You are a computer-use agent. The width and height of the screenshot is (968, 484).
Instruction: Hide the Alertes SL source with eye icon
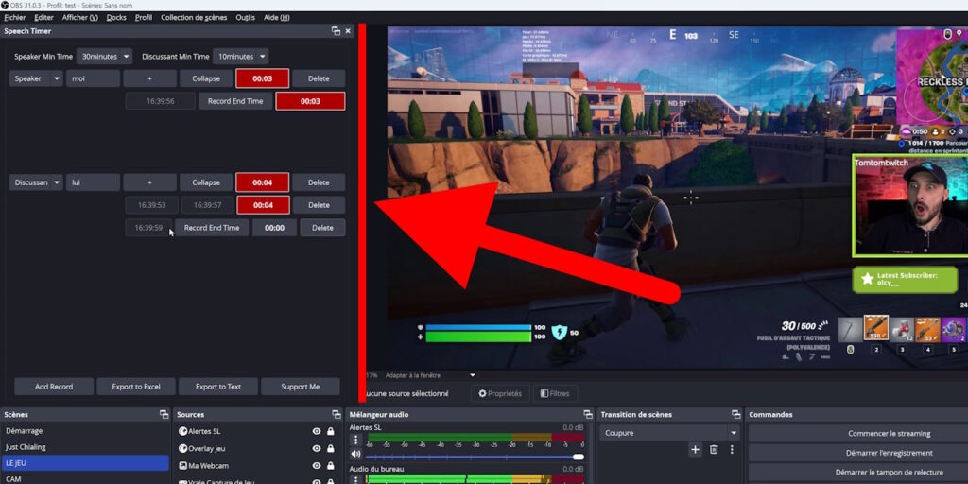click(x=317, y=431)
